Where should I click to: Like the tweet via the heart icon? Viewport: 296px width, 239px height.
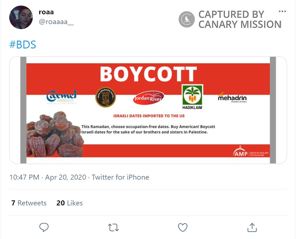tap(182, 227)
